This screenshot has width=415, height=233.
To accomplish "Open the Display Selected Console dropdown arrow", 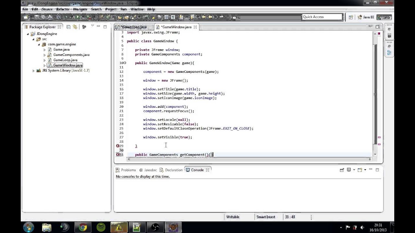I will click(354, 170).
